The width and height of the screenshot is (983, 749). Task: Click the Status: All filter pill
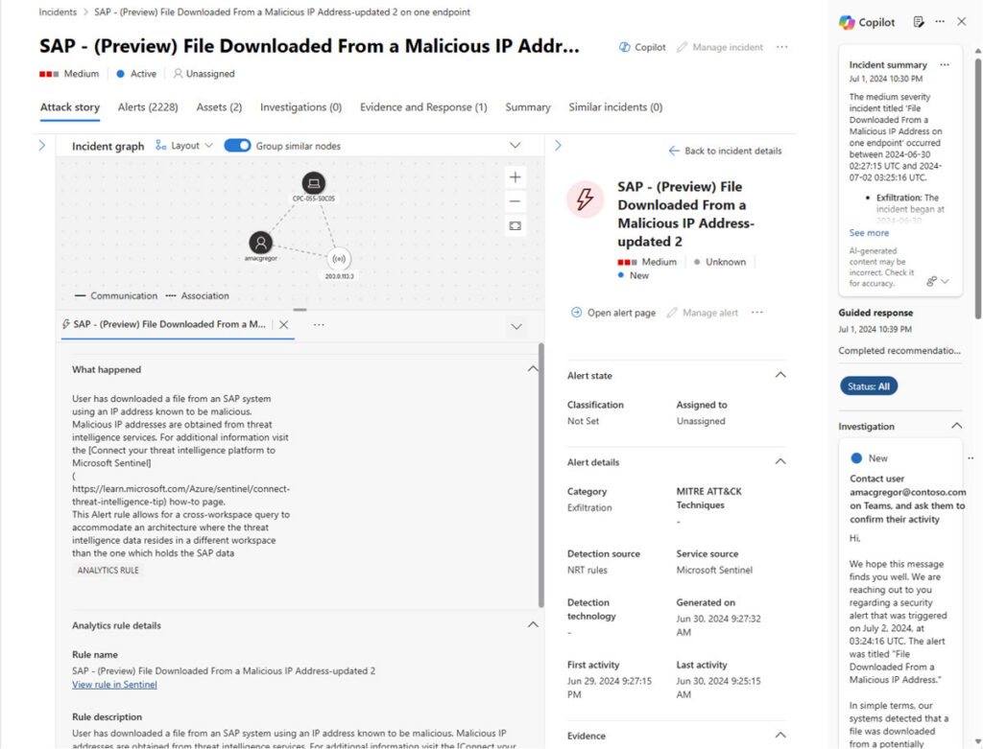click(869, 386)
